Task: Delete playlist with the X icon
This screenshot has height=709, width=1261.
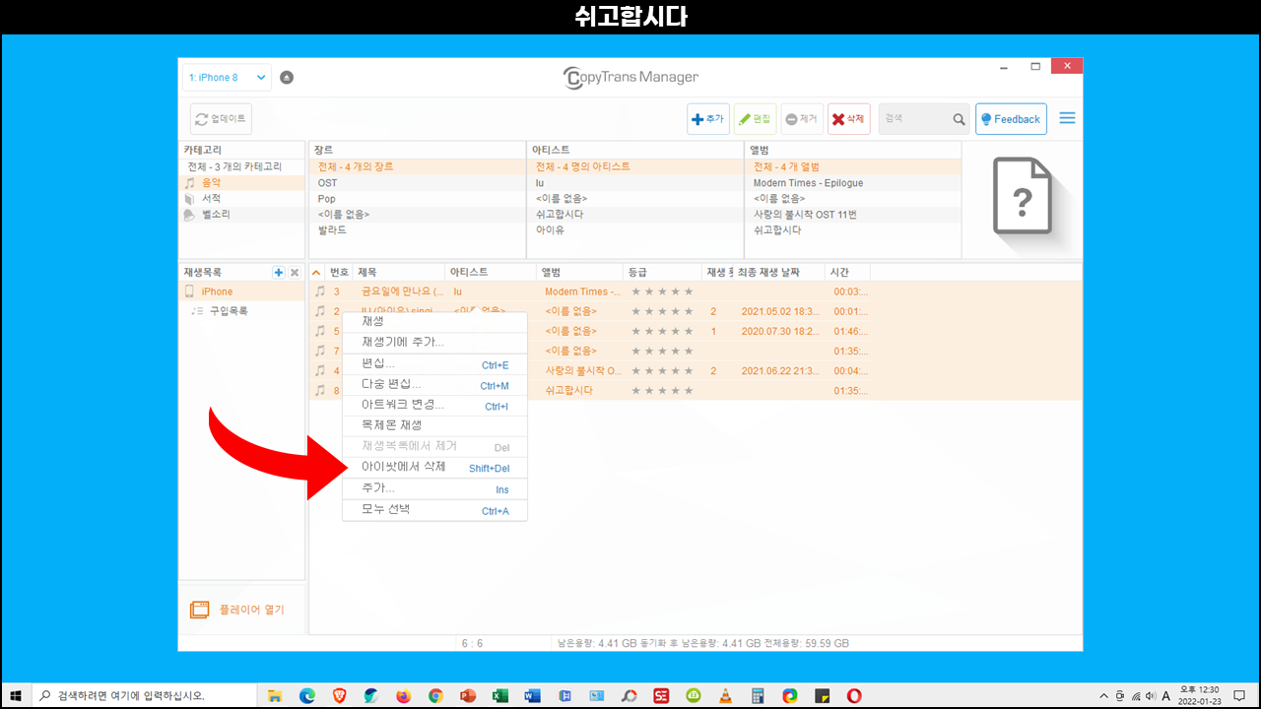Action: click(295, 272)
